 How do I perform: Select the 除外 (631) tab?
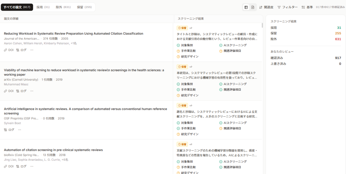(63, 7)
